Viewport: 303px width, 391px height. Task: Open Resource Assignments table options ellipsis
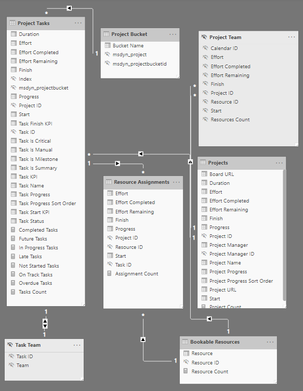click(x=176, y=182)
